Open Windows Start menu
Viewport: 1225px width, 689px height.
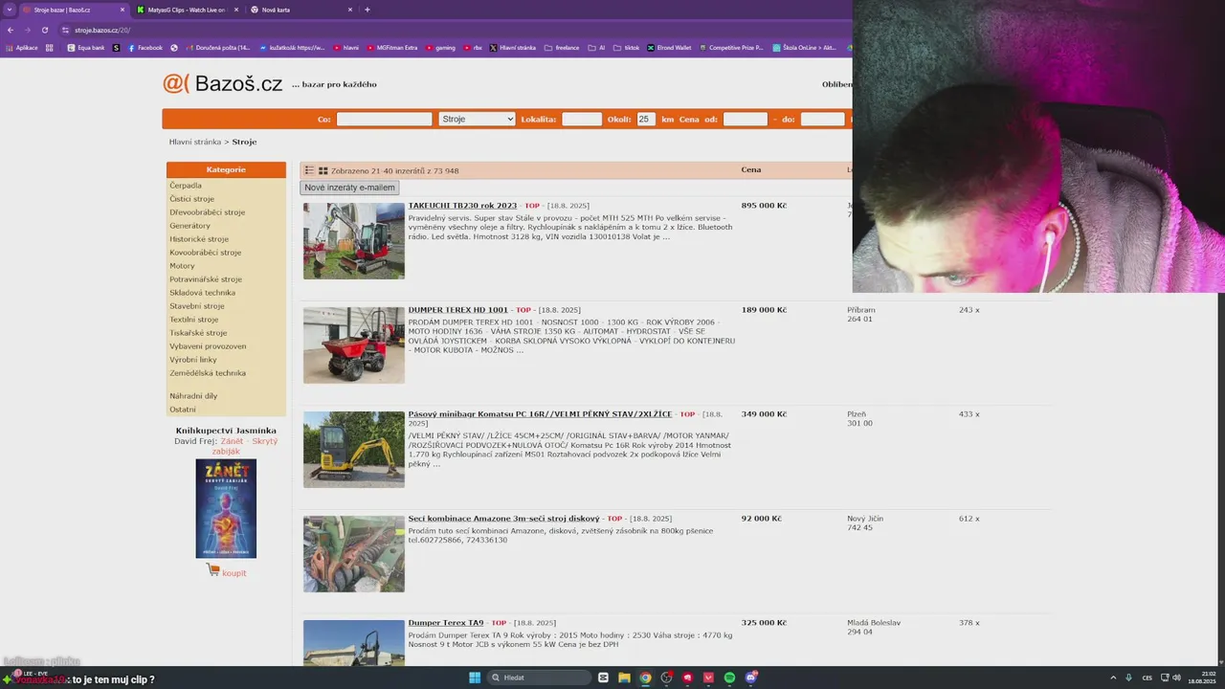(x=475, y=678)
